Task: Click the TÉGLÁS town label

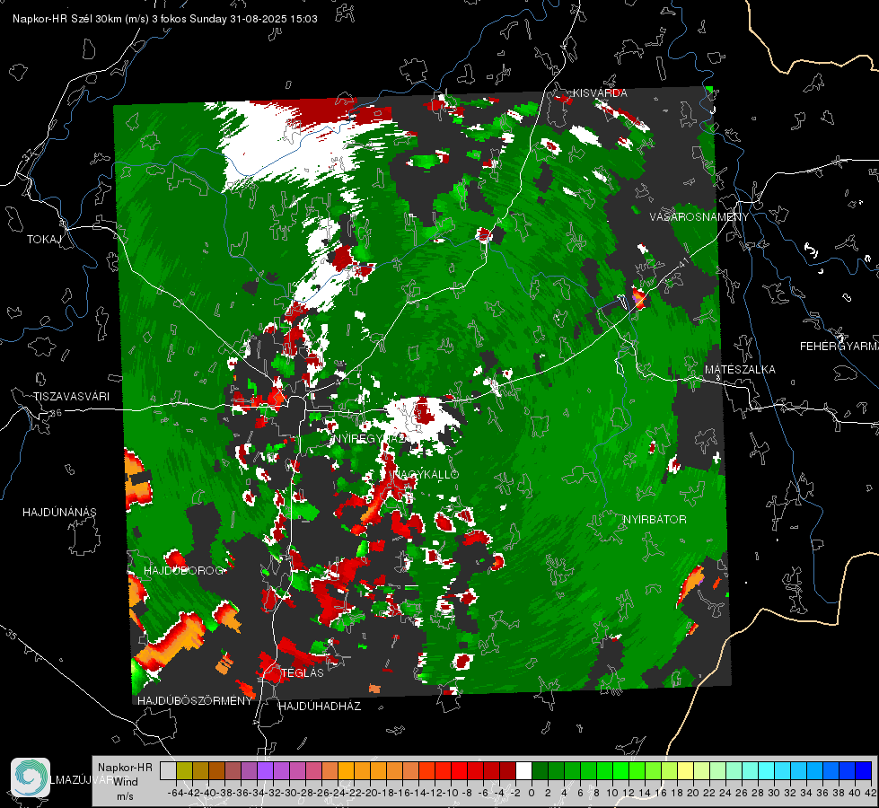Action: coord(303,672)
